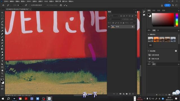
Task: Select the orange sunset adjustment preset thumbnail
Action: pyautogui.click(x=156, y=39)
